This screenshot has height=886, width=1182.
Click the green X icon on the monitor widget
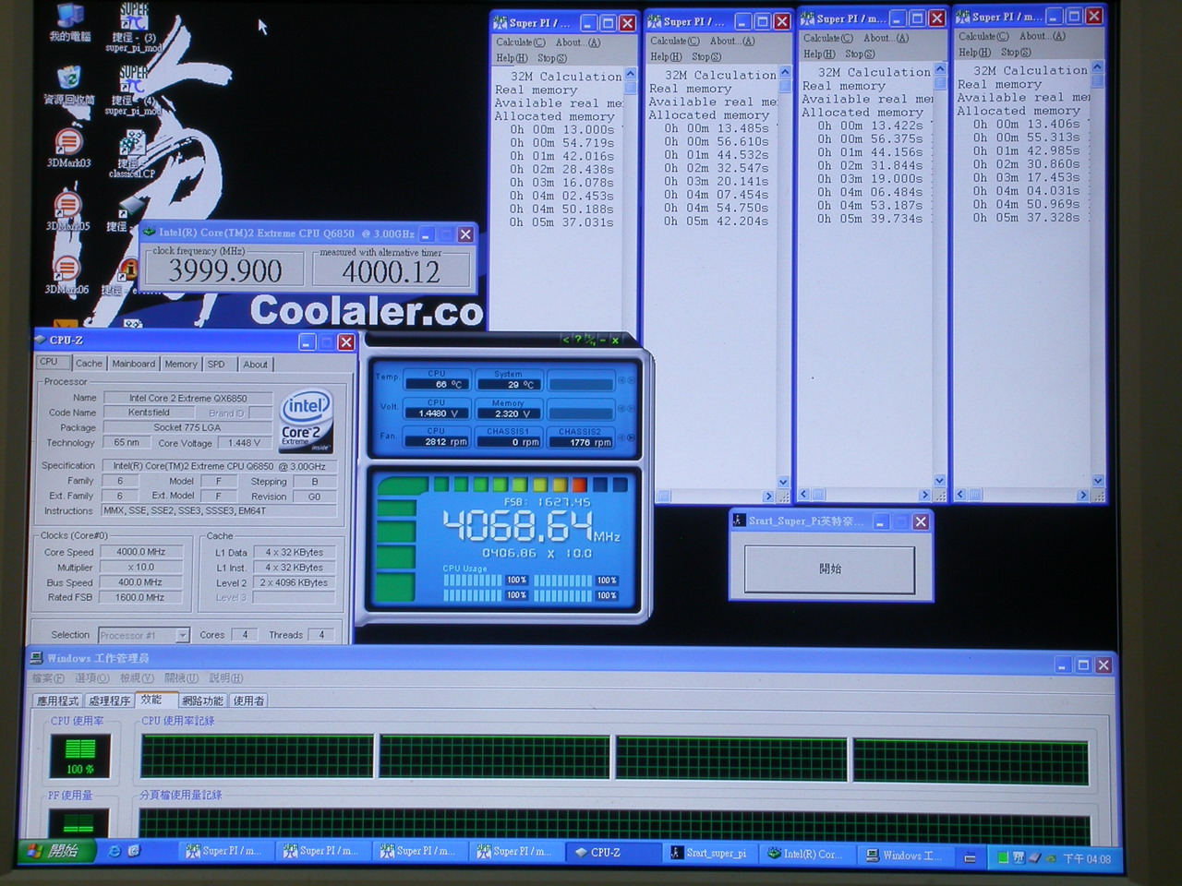coord(614,341)
